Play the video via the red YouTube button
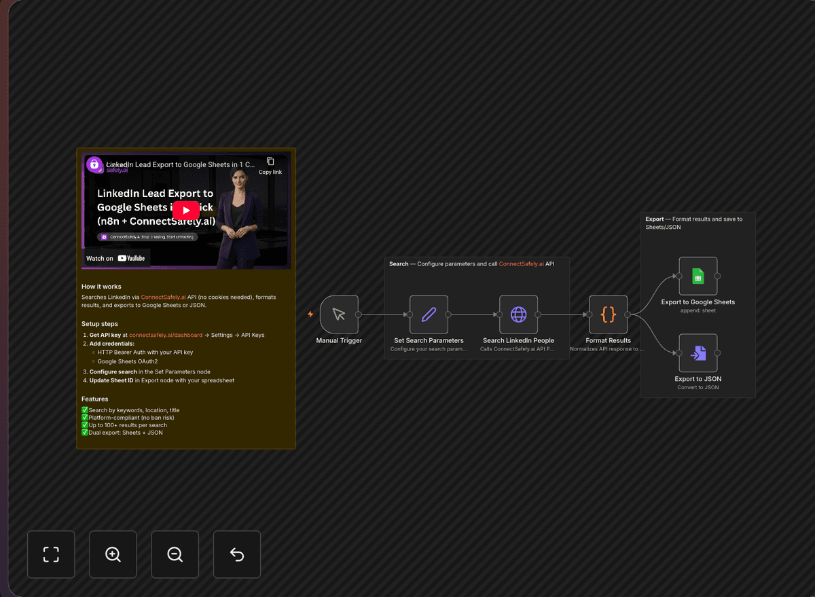Screen dimensions: 815x597 [185, 211]
